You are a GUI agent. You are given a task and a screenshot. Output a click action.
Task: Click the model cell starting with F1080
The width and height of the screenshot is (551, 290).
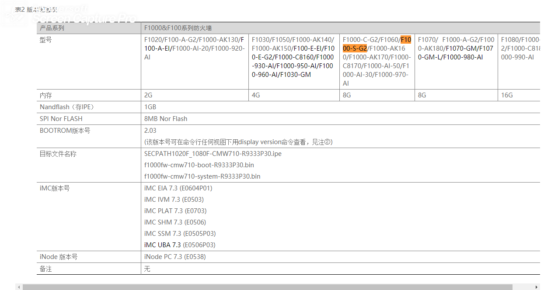[519, 62]
